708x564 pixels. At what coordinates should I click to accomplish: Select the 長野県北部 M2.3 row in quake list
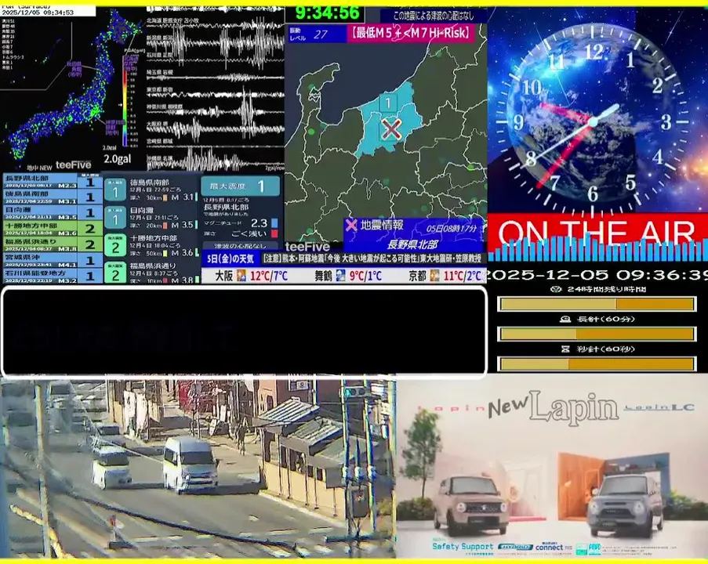tap(53, 182)
